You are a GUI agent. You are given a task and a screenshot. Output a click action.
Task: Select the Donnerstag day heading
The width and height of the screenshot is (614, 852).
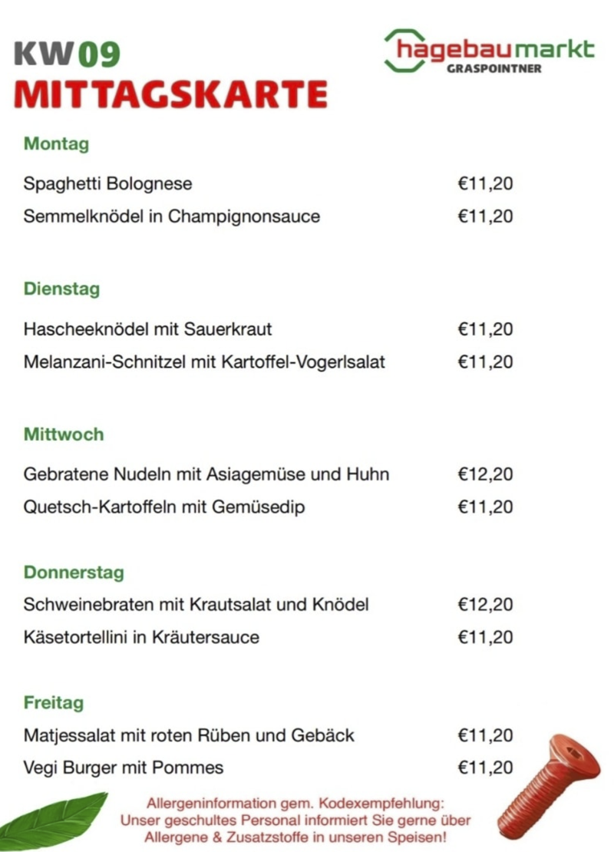click(74, 573)
